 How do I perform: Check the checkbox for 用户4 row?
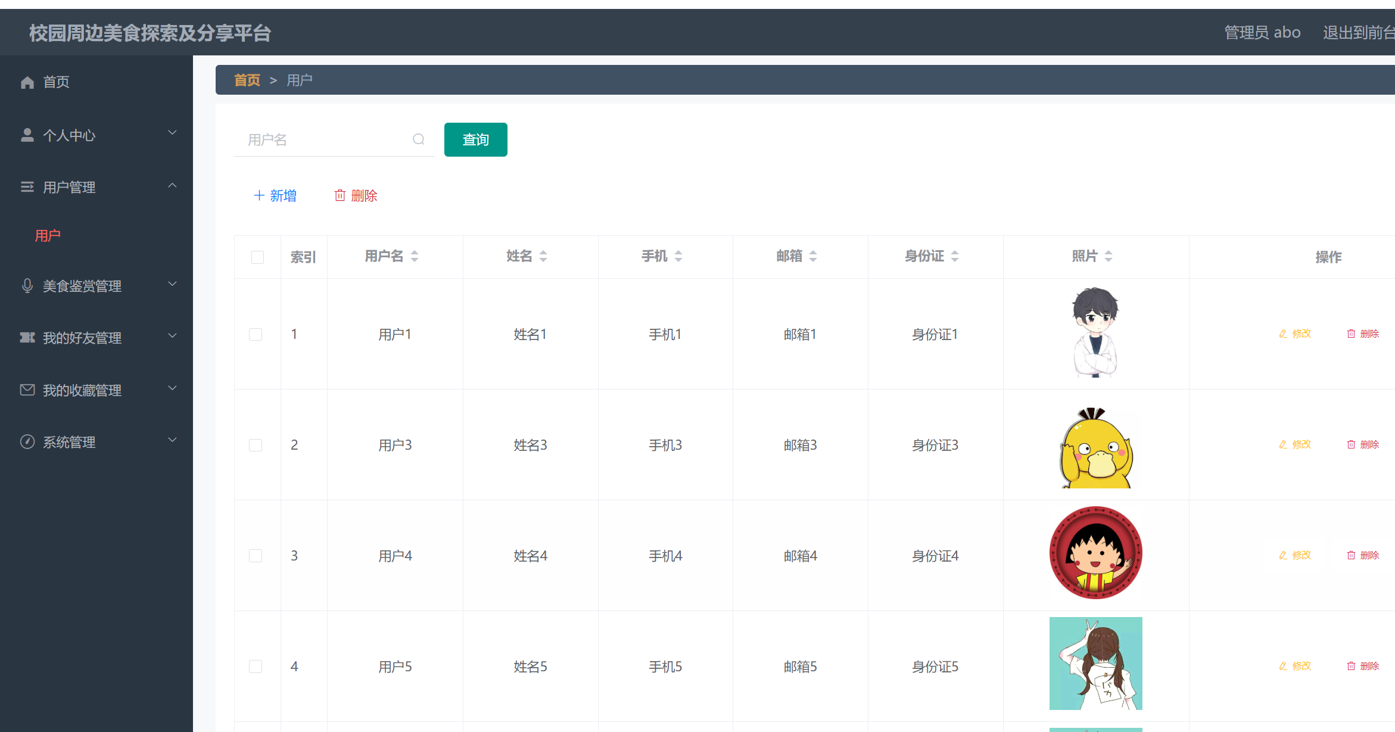click(256, 556)
